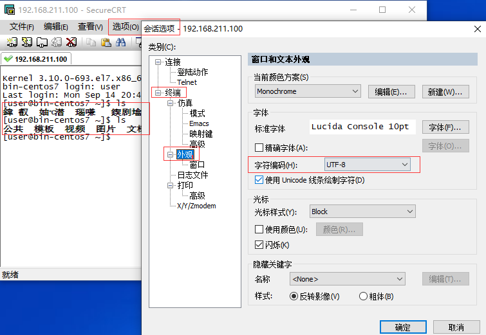Close the 会话选项 dialog
Screen dimensions: 486x335
click(478, 29)
